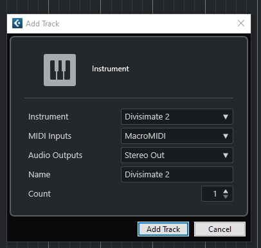This screenshot has width=261, height=248.
Task: Open the Audio Outputs Stereo Out dropdown
Action: 177,155
